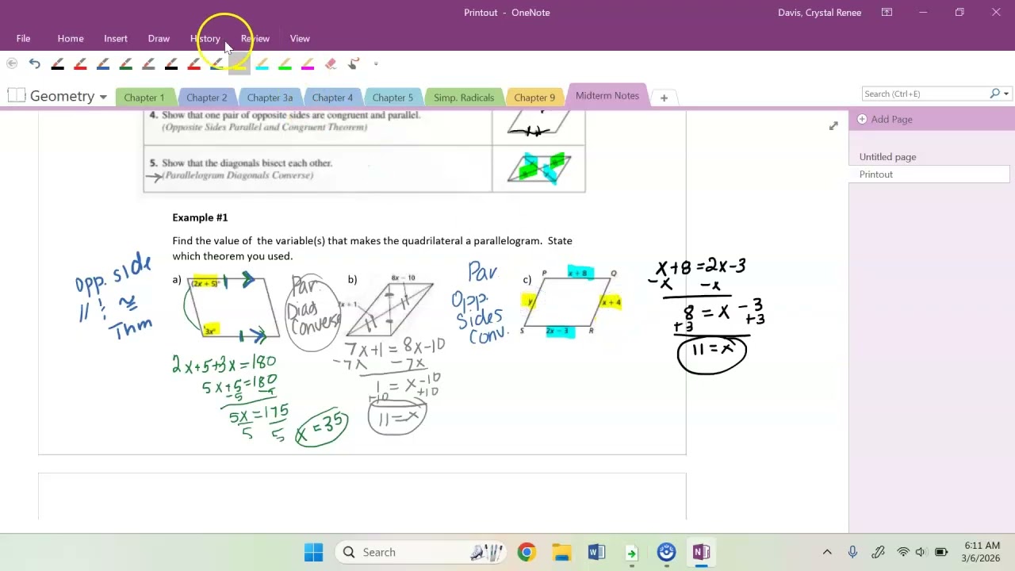Select Printout page in page list
This screenshot has height=571, width=1015.
tap(929, 174)
